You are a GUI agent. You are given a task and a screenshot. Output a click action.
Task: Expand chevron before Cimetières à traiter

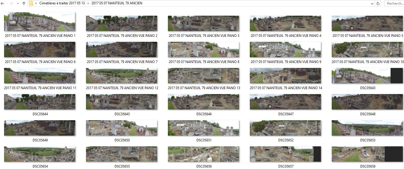tap(36, 3)
